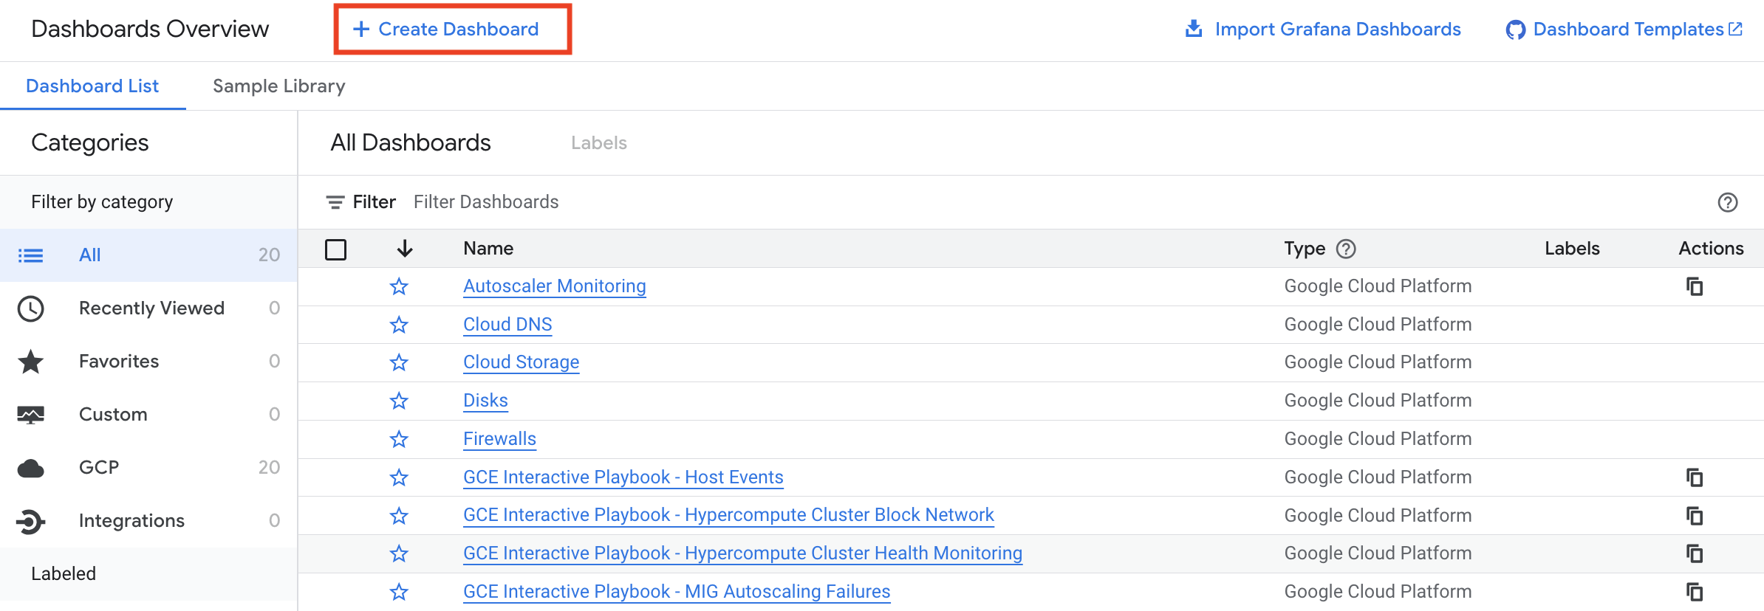Toggle the select-all dashboards checkbox
Image resolution: width=1764 pixels, height=611 pixels.
coord(335,249)
